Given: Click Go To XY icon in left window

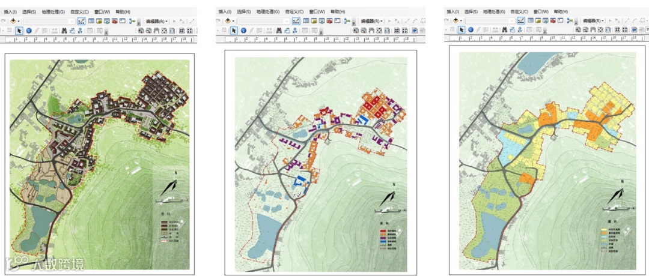Looking at the screenshot, I should coord(80,31).
